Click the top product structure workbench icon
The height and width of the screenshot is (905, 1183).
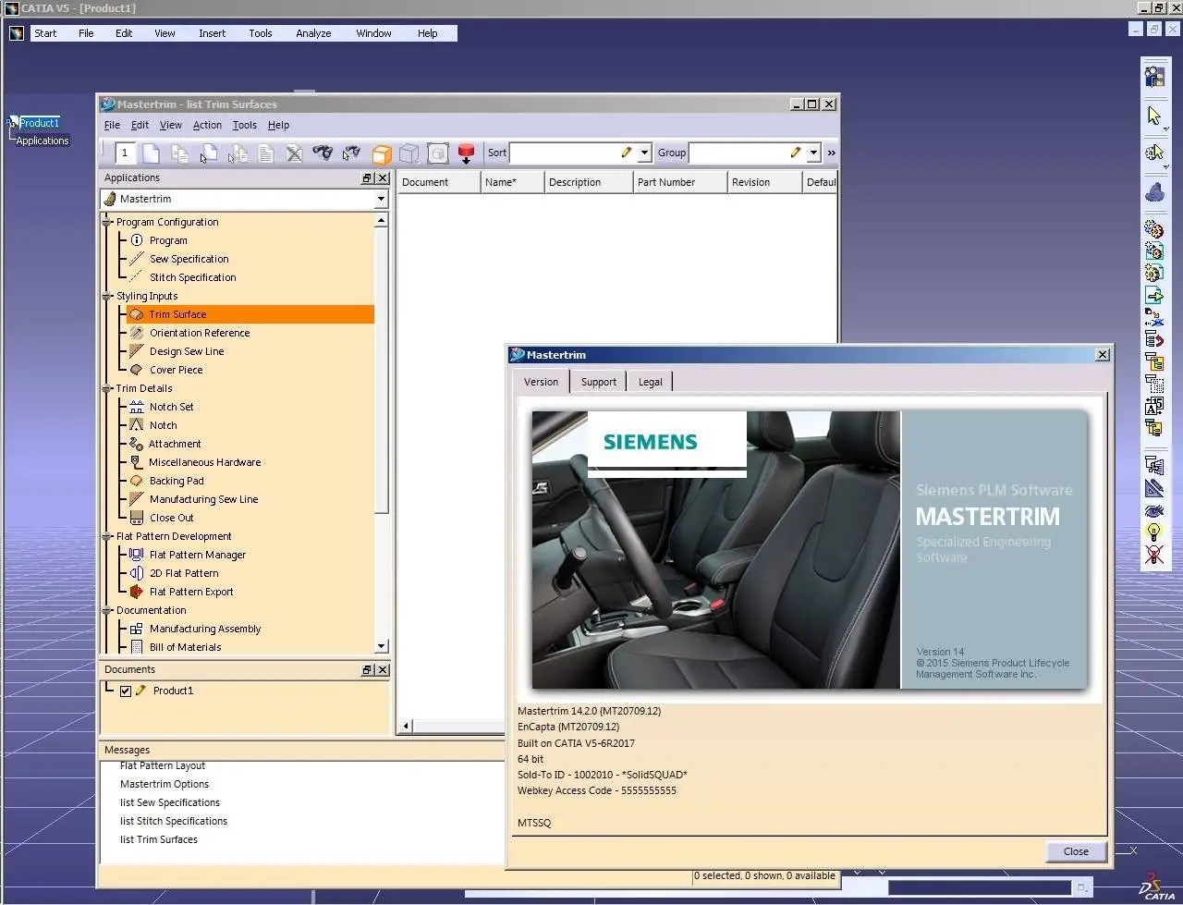pos(1154,76)
